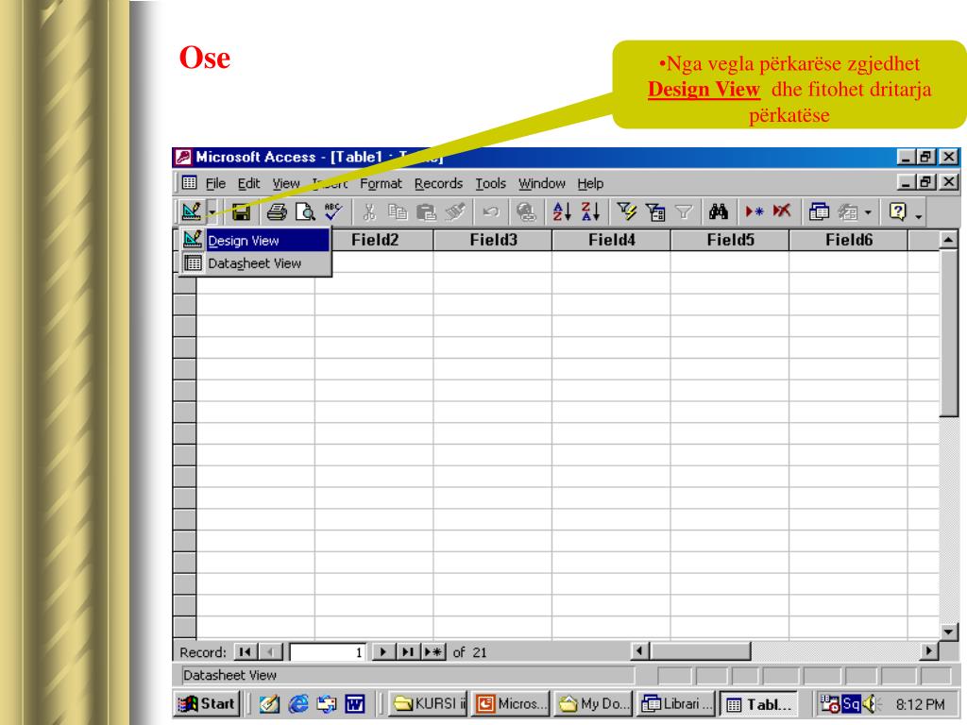The width and height of the screenshot is (967, 725).
Task: Click the horizontal scrollbar left arrow
Action: 639,650
